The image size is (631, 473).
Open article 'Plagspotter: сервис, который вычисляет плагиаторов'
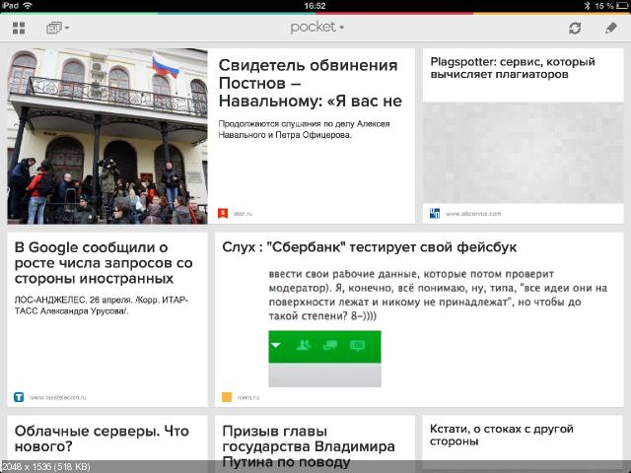pyautogui.click(x=513, y=68)
